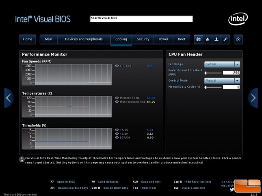Click the CPU FAN sensor name
Screen dimensions: 262x196
coord(126,66)
